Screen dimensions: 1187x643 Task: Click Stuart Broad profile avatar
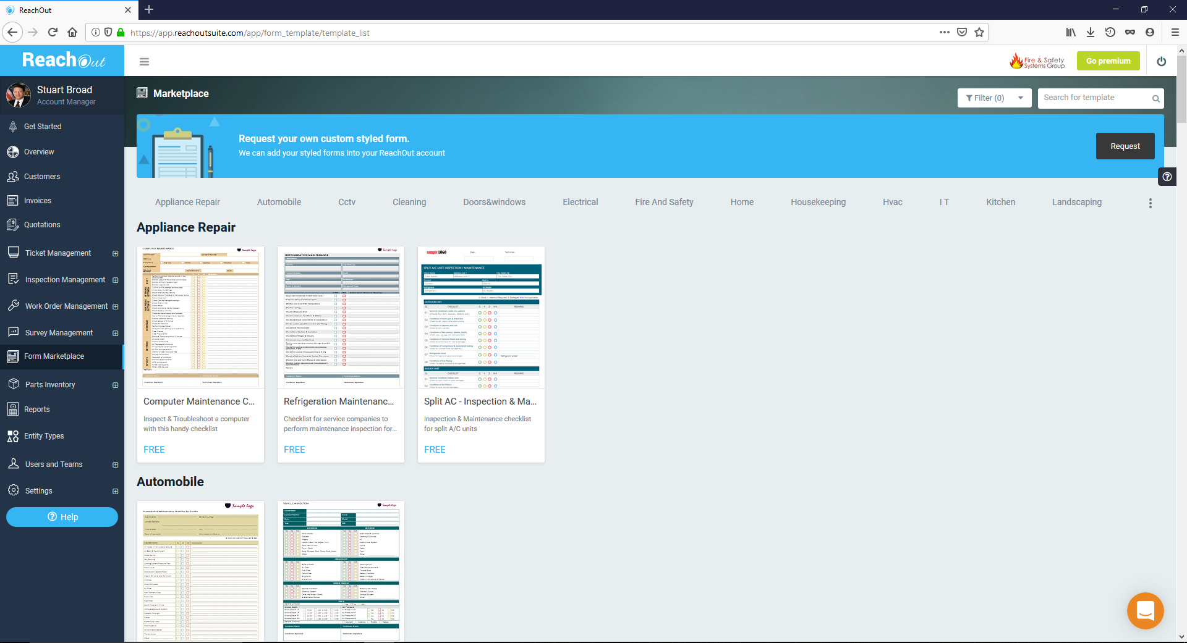point(18,95)
